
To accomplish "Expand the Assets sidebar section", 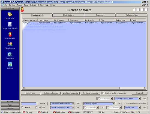I will click(x=10, y=102).
